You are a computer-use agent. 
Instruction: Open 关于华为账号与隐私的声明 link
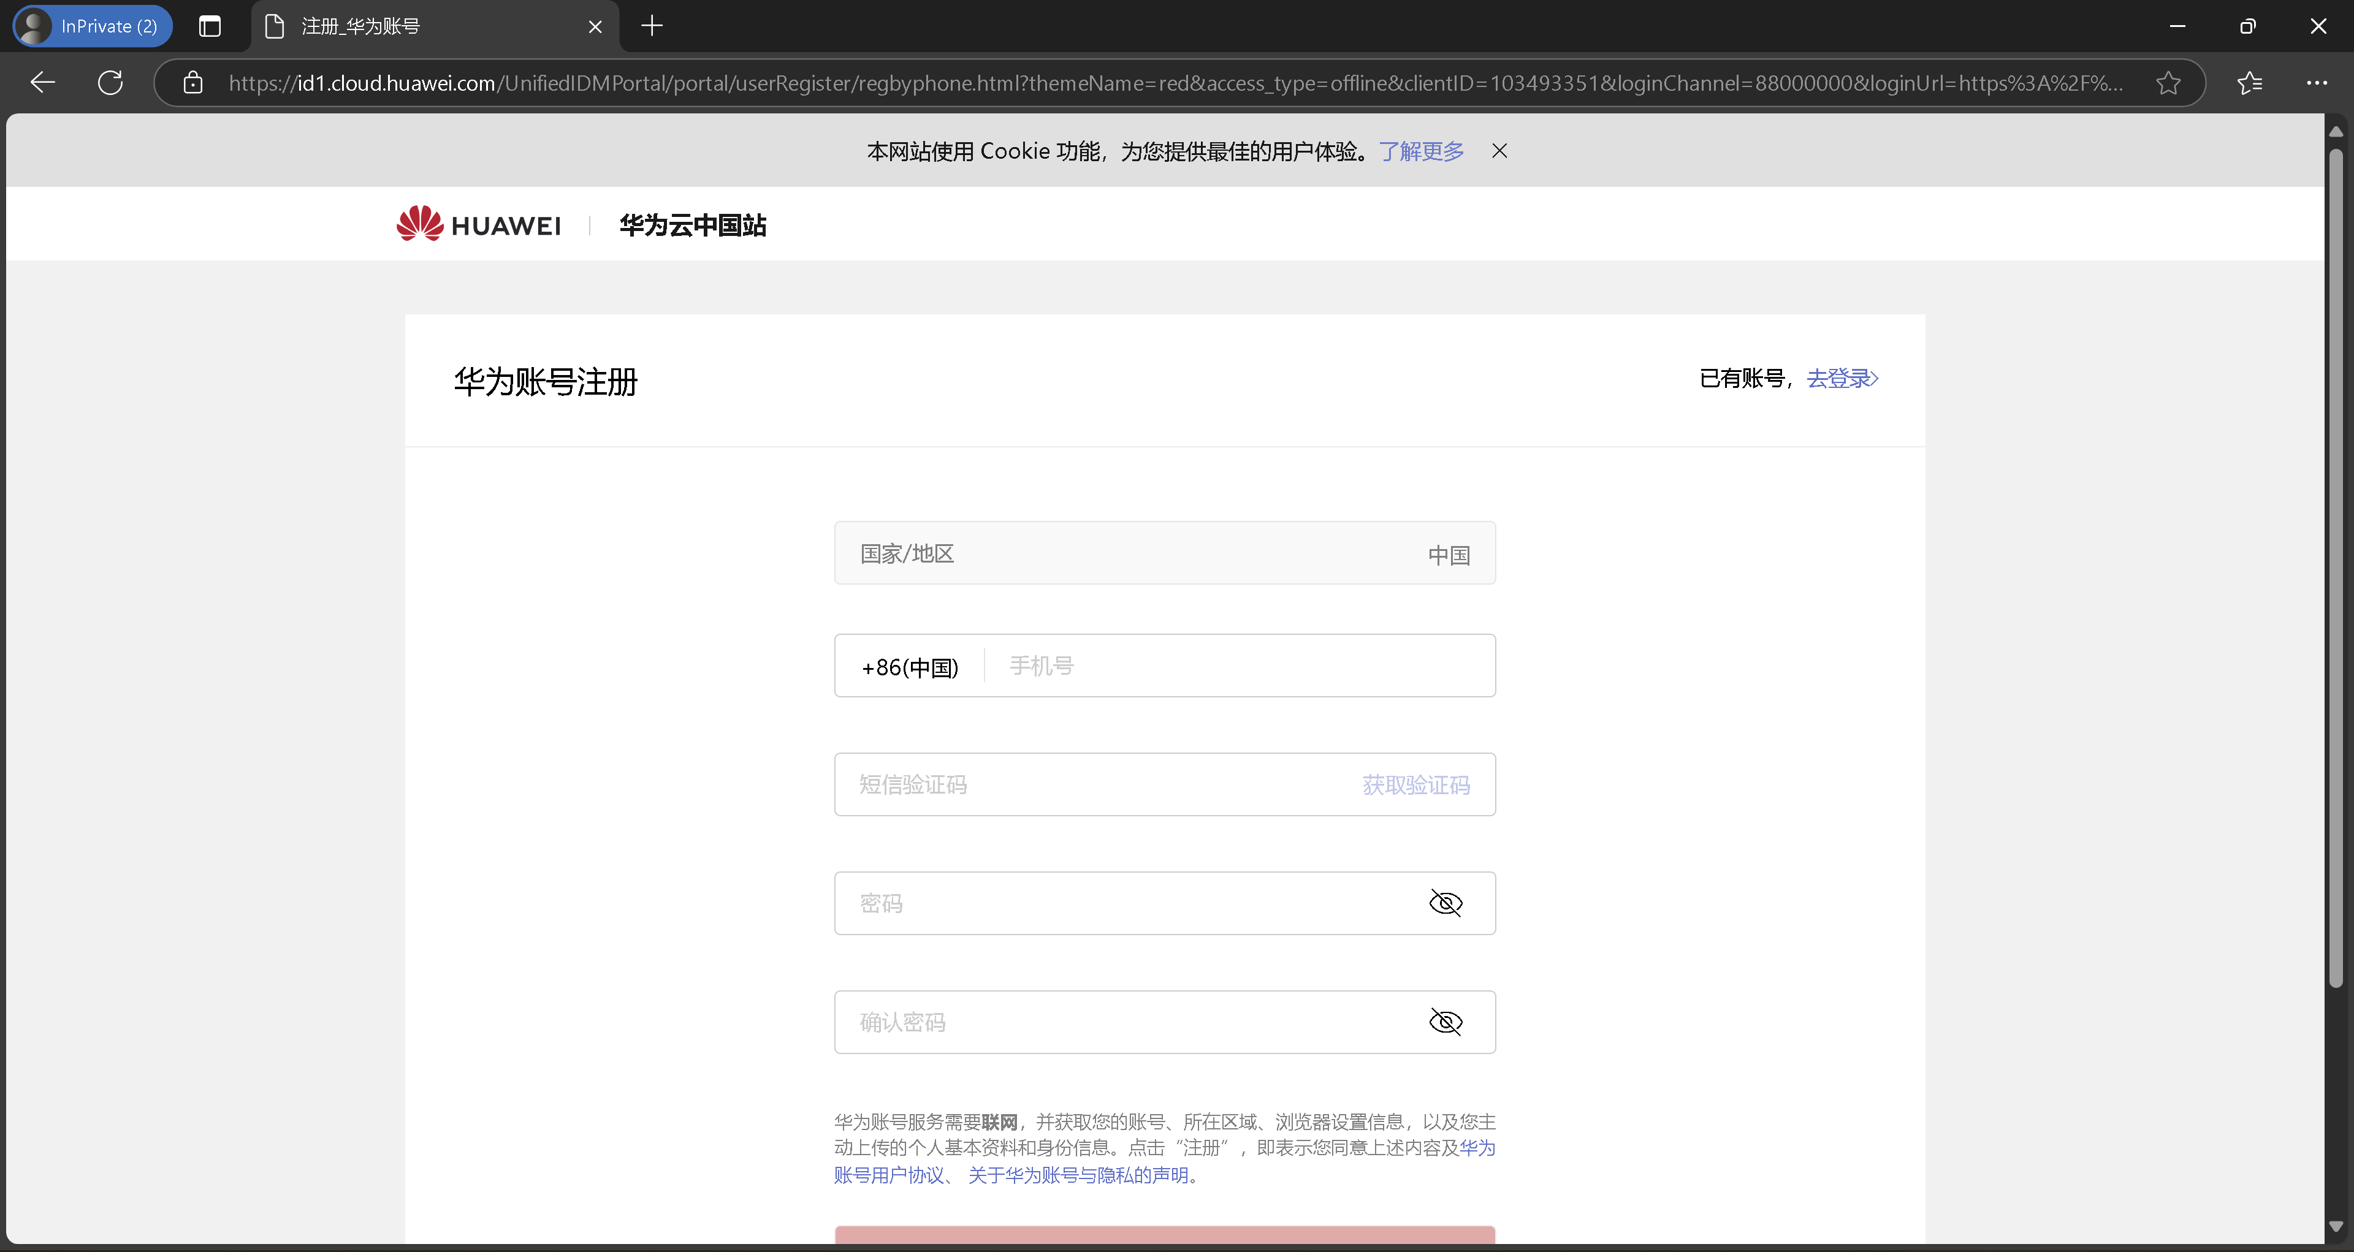click(x=1078, y=1175)
